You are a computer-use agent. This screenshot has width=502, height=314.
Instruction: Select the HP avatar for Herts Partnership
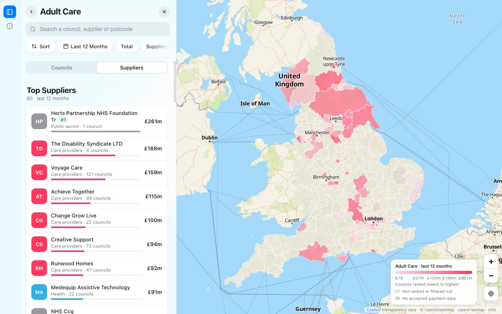click(x=39, y=121)
